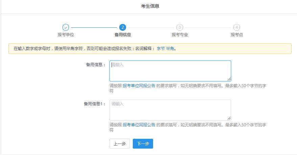Open the 备用信息 step label
Screen dimensions: 297x155
coord(123,35)
